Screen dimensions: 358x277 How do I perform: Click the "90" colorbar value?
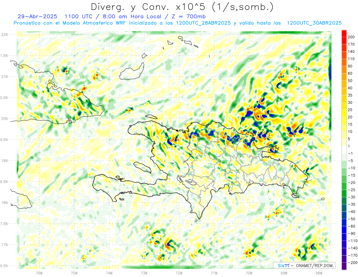click(351, 66)
